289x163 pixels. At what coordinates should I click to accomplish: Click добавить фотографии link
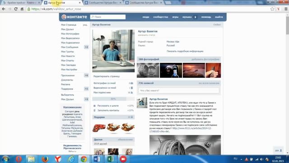[205, 59]
